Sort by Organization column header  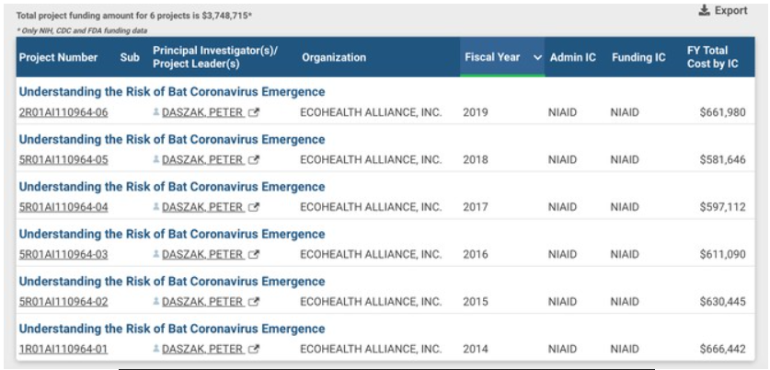point(334,57)
